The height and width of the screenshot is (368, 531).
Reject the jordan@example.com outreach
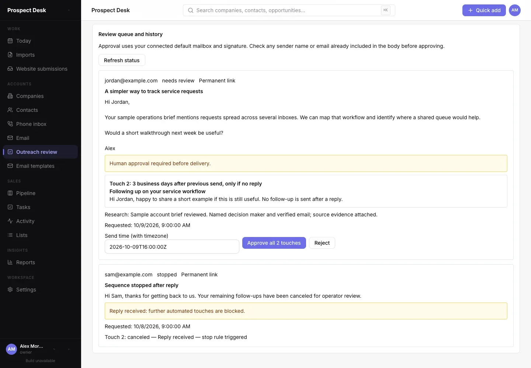tap(322, 243)
